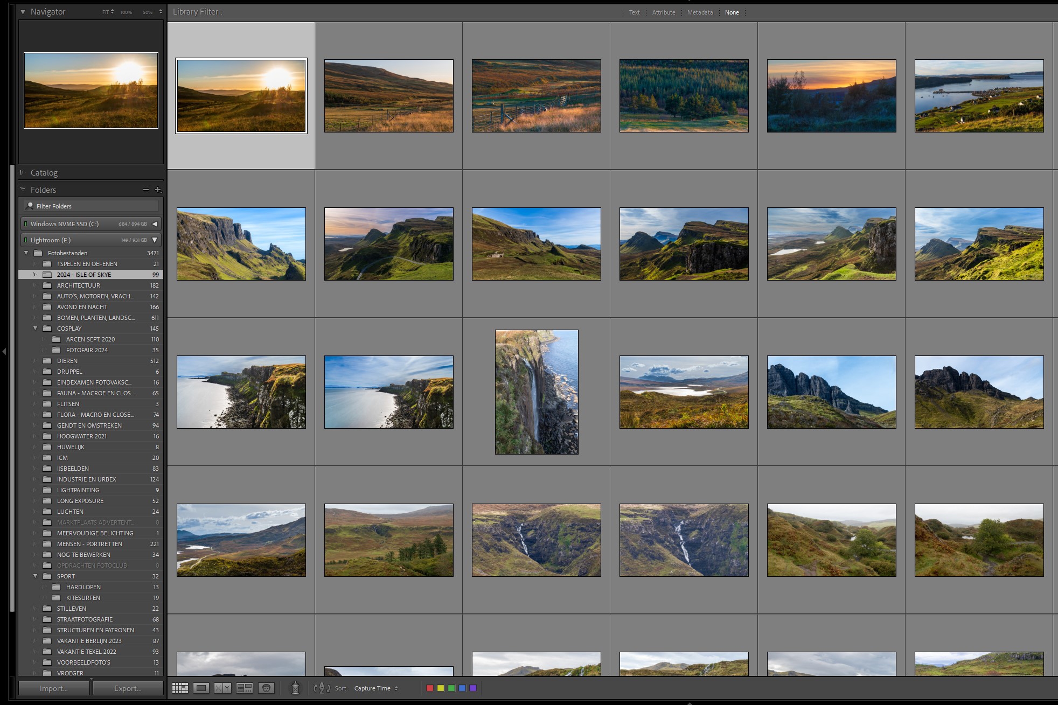Toggle sort direction A-Z icon

(322, 688)
